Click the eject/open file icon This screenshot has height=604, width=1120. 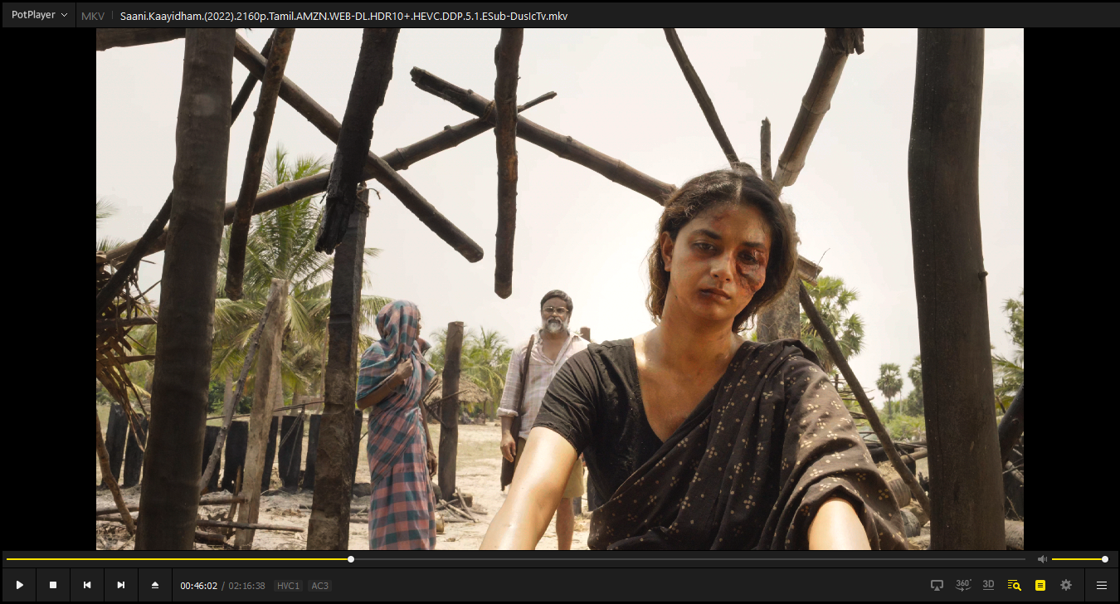(x=155, y=585)
